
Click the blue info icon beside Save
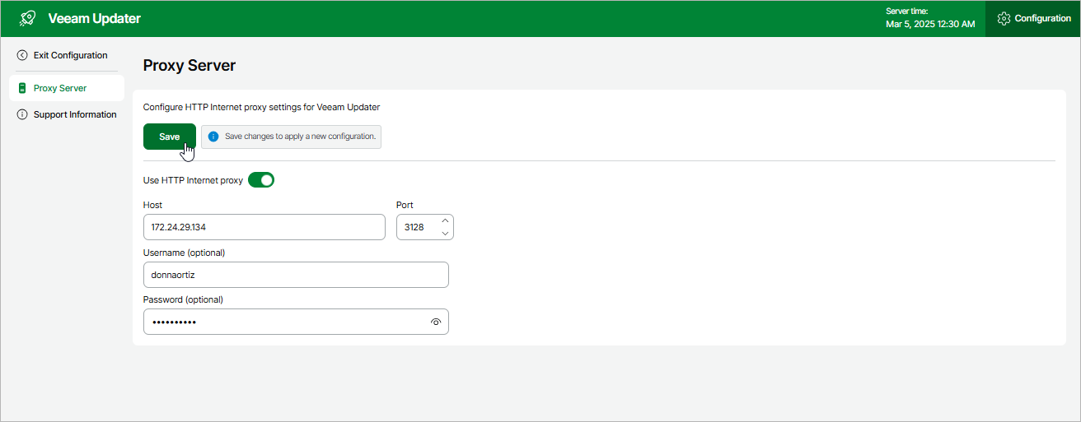click(213, 137)
